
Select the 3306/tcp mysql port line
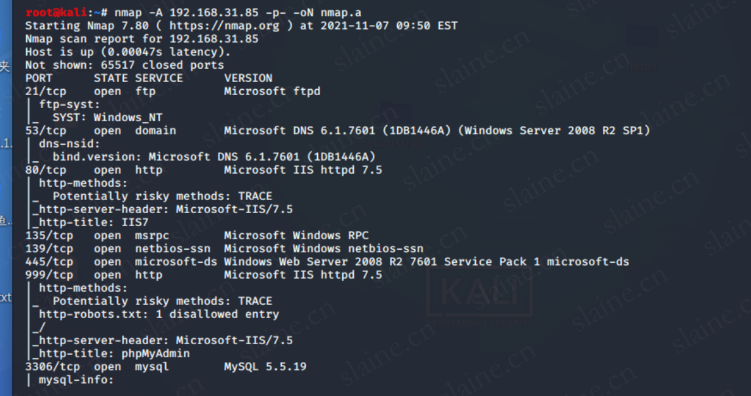tap(166, 366)
